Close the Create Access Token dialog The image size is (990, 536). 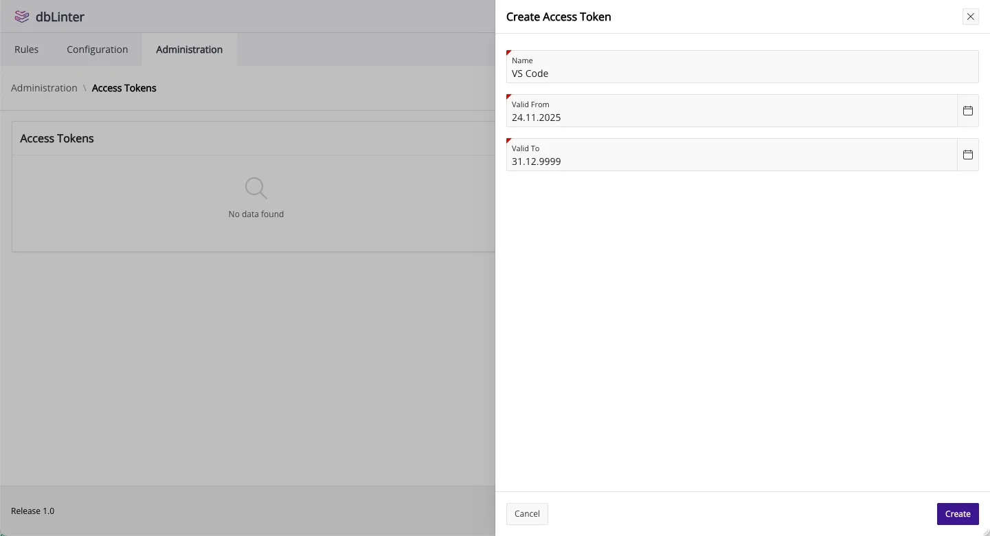tap(970, 16)
